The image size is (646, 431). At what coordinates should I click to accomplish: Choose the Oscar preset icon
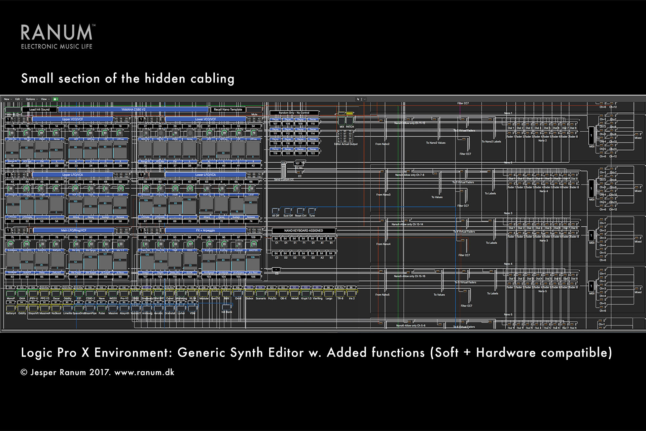click(56, 294)
